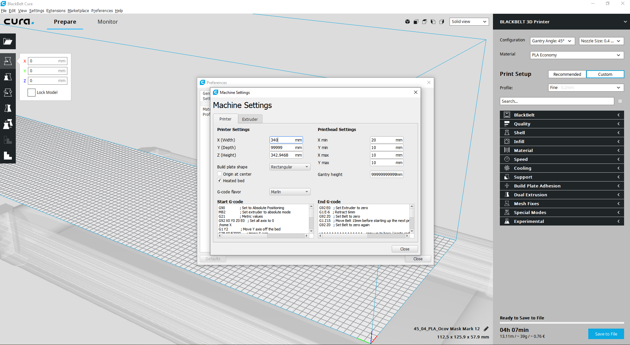630x345 pixels.
Task: Open the Build plate shape dropdown
Action: click(x=290, y=167)
